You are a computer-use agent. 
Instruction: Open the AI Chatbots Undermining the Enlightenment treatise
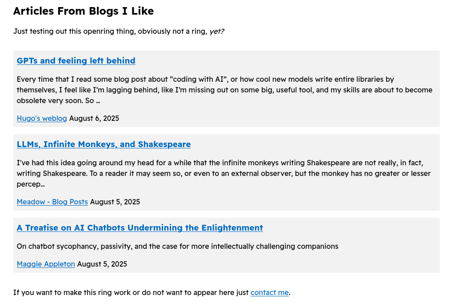pyautogui.click(x=140, y=228)
